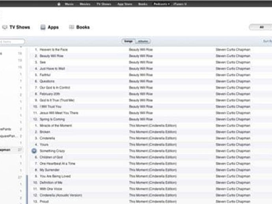272x204 pixels.
Task: Switch to the Songs view
Action: (x=129, y=41)
